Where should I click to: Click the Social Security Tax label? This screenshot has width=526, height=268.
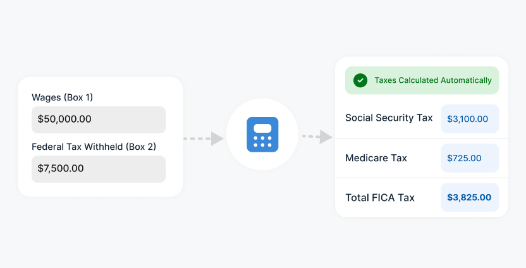coord(389,118)
